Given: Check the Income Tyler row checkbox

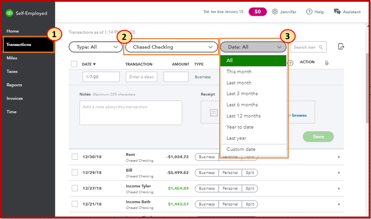Looking at the screenshot, I should (x=75, y=188).
